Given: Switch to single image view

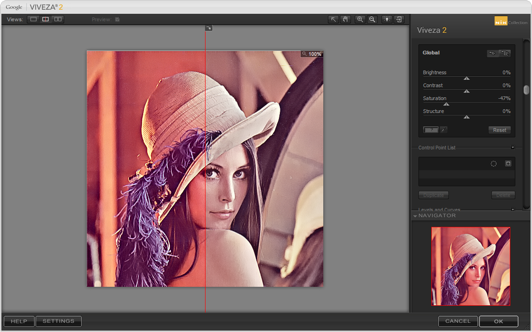Looking at the screenshot, I should pos(33,19).
